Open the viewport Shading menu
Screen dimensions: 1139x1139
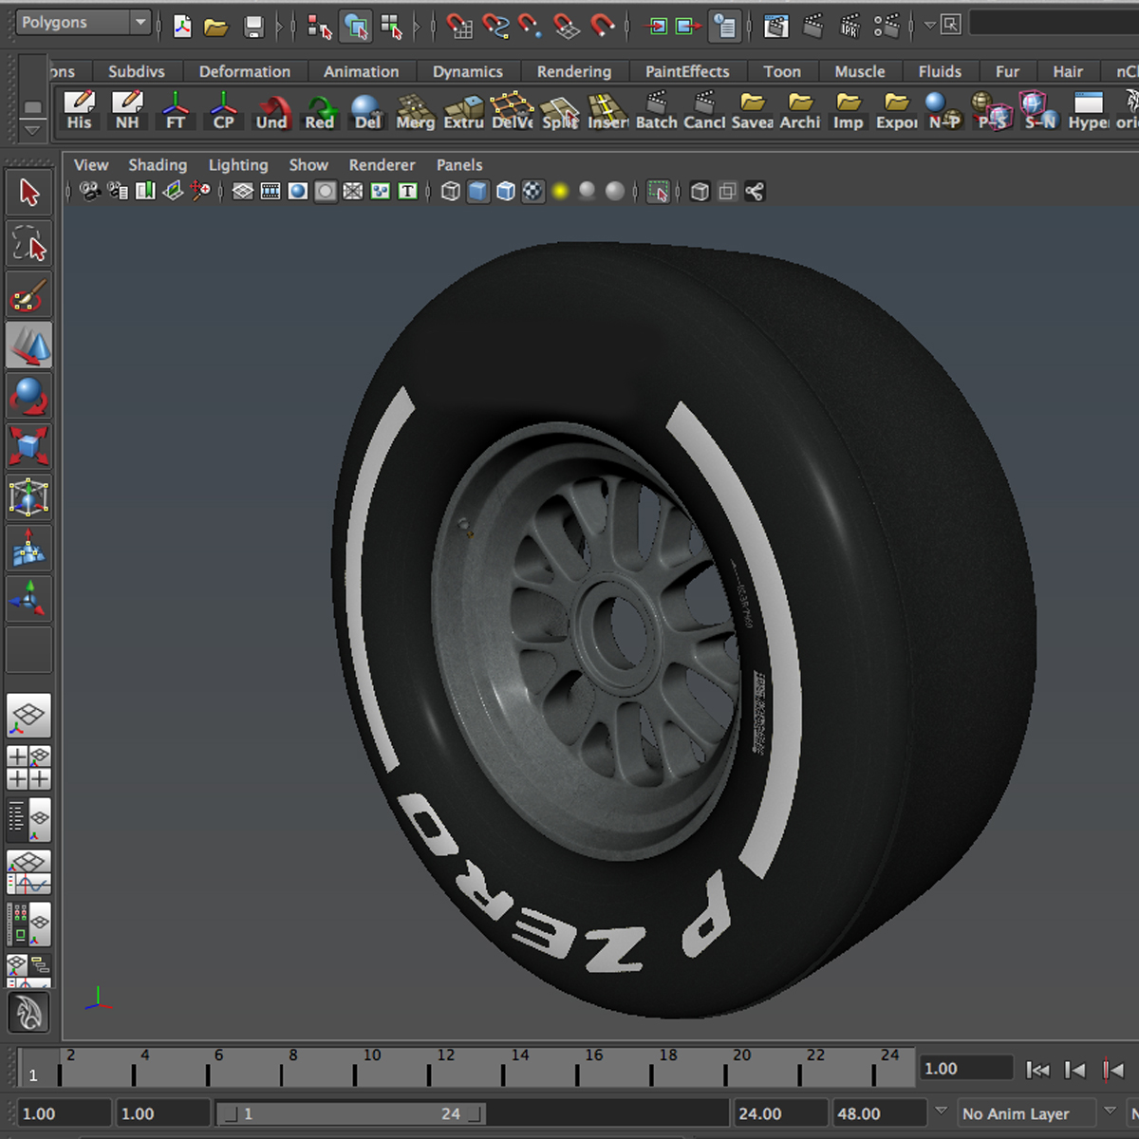point(158,165)
